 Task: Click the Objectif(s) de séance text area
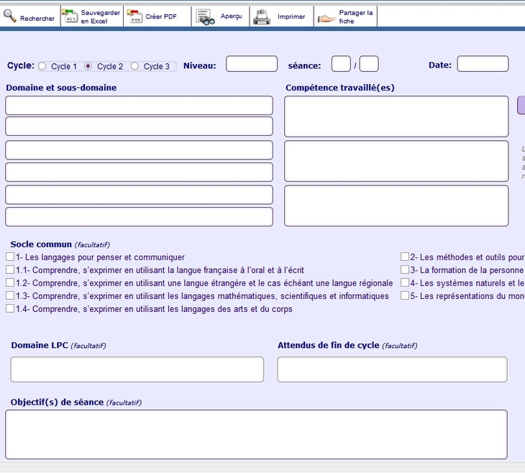(x=256, y=434)
